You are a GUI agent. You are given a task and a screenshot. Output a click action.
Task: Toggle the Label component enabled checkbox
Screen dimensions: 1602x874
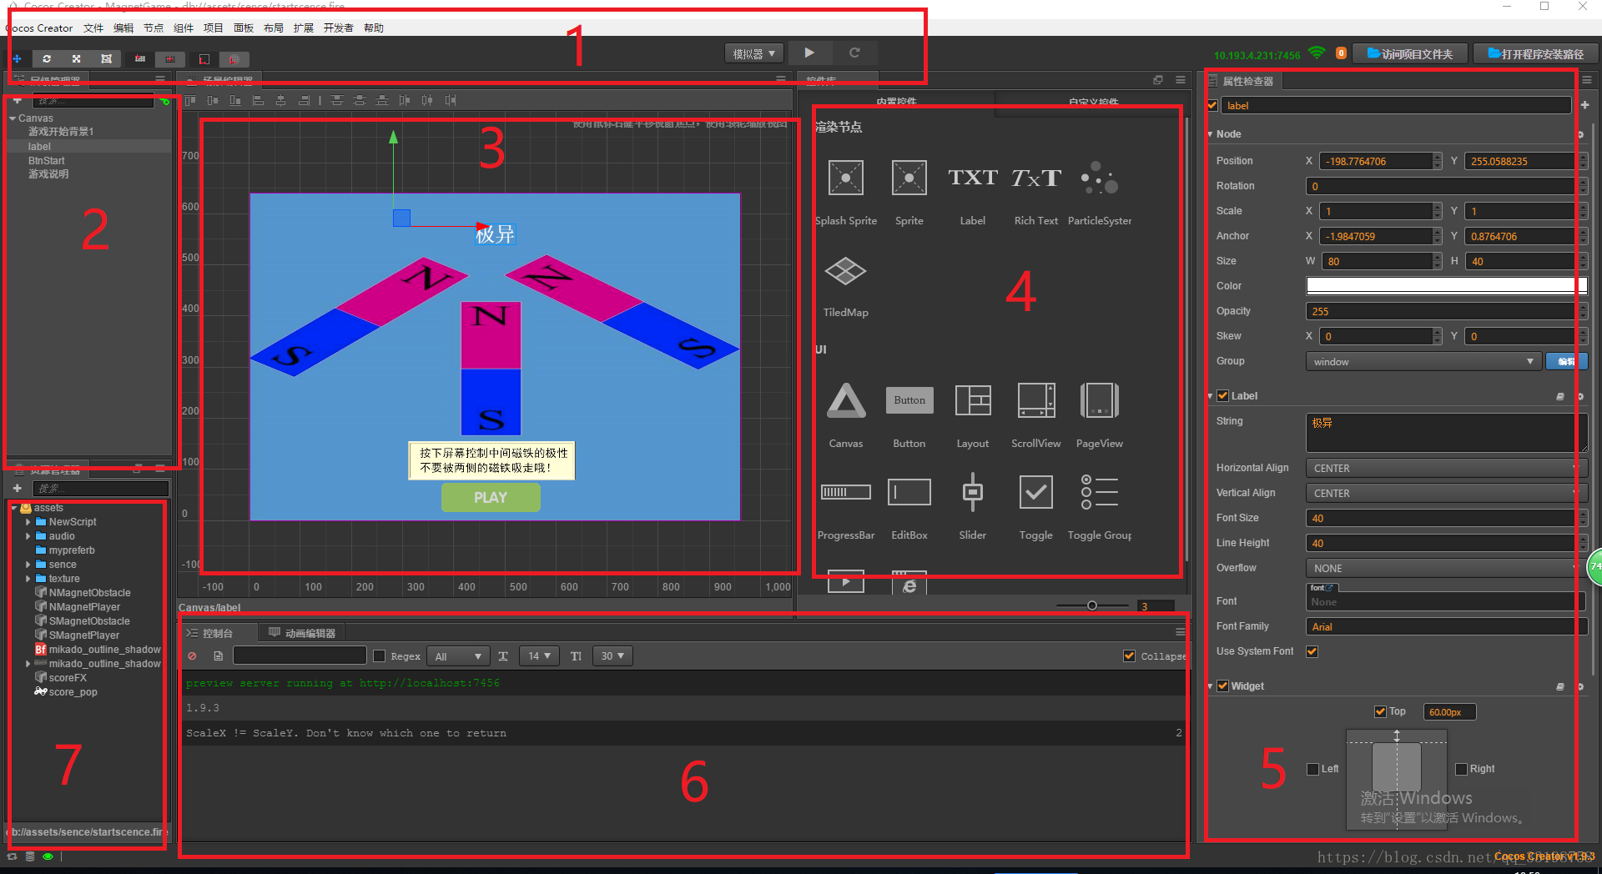1223,395
